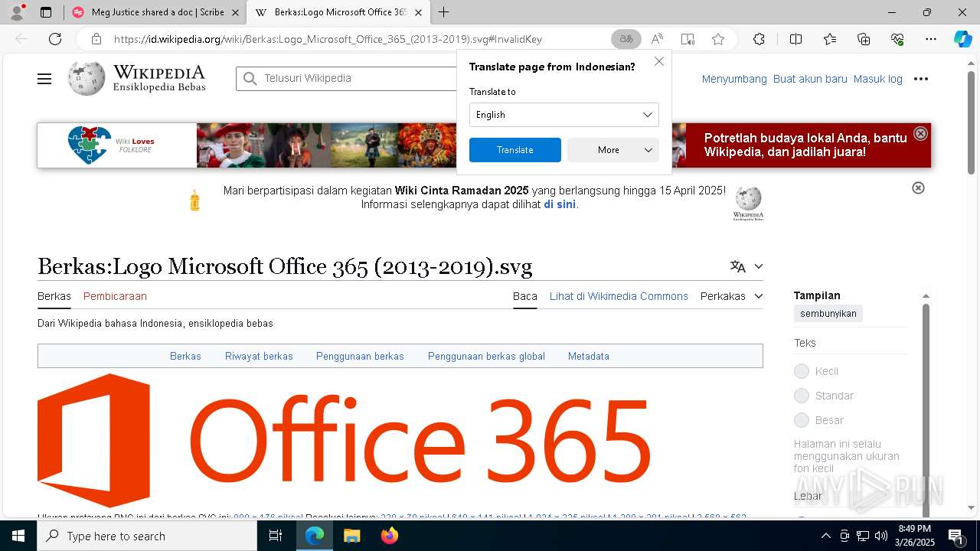Open volume control in system tray

coord(880,536)
